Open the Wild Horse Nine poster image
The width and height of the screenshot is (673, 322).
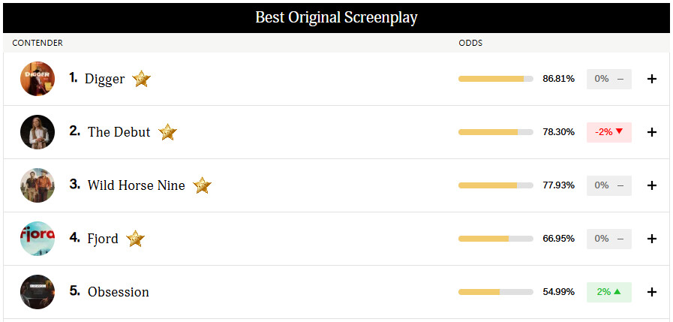pyautogui.click(x=38, y=185)
